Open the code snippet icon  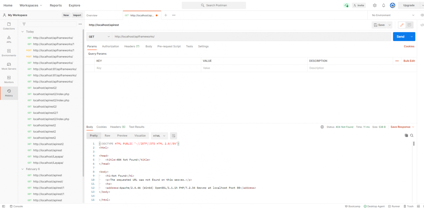(x=422, y=25)
